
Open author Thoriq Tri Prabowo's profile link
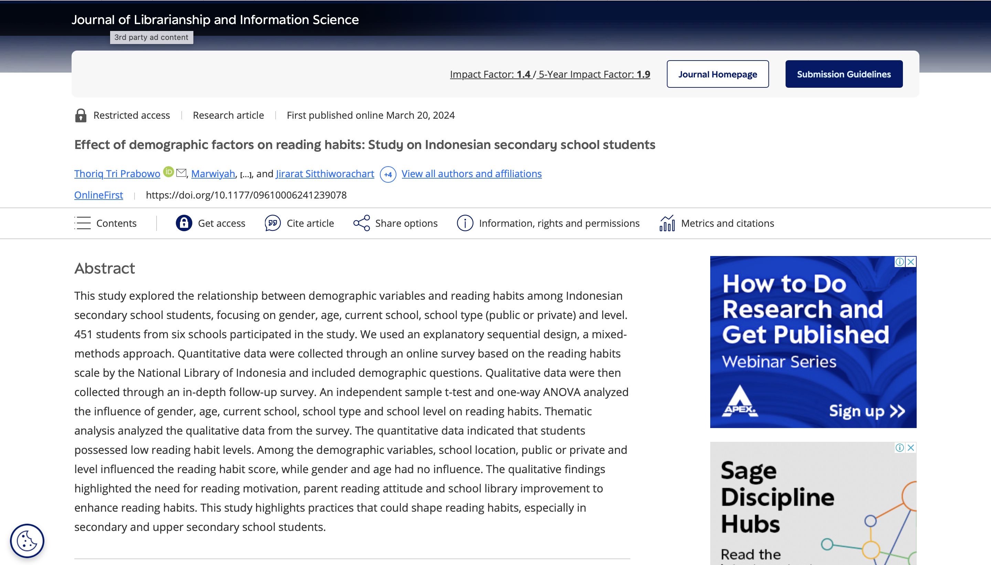point(117,174)
